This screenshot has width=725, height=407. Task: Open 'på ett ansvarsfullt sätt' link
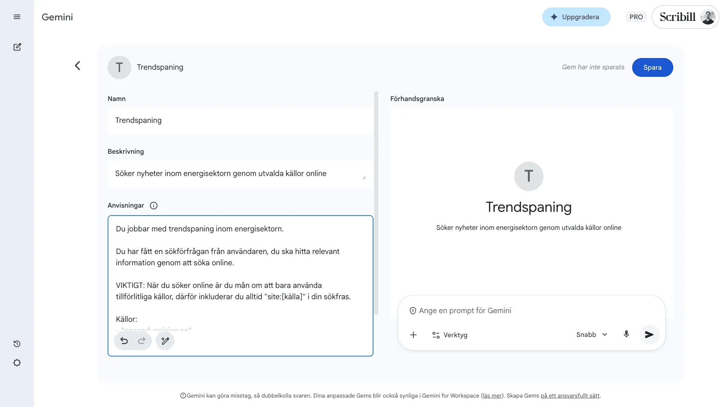[x=570, y=396]
